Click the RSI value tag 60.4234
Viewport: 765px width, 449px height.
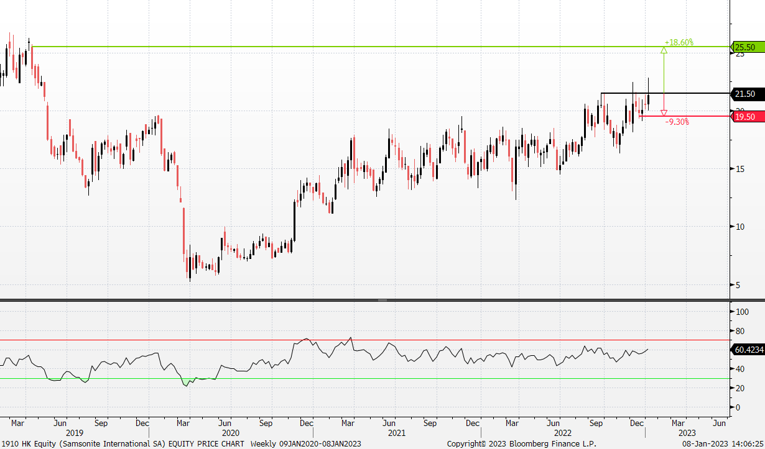click(749, 350)
